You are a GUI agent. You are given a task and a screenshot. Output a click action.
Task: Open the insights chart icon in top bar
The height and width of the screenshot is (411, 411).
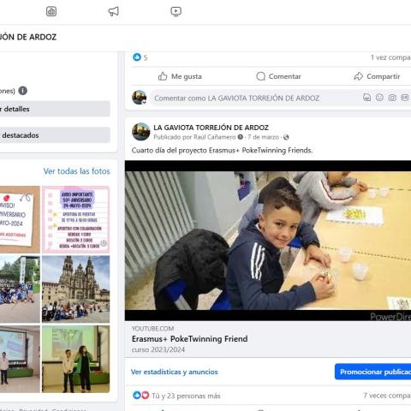tap(51, 11)
